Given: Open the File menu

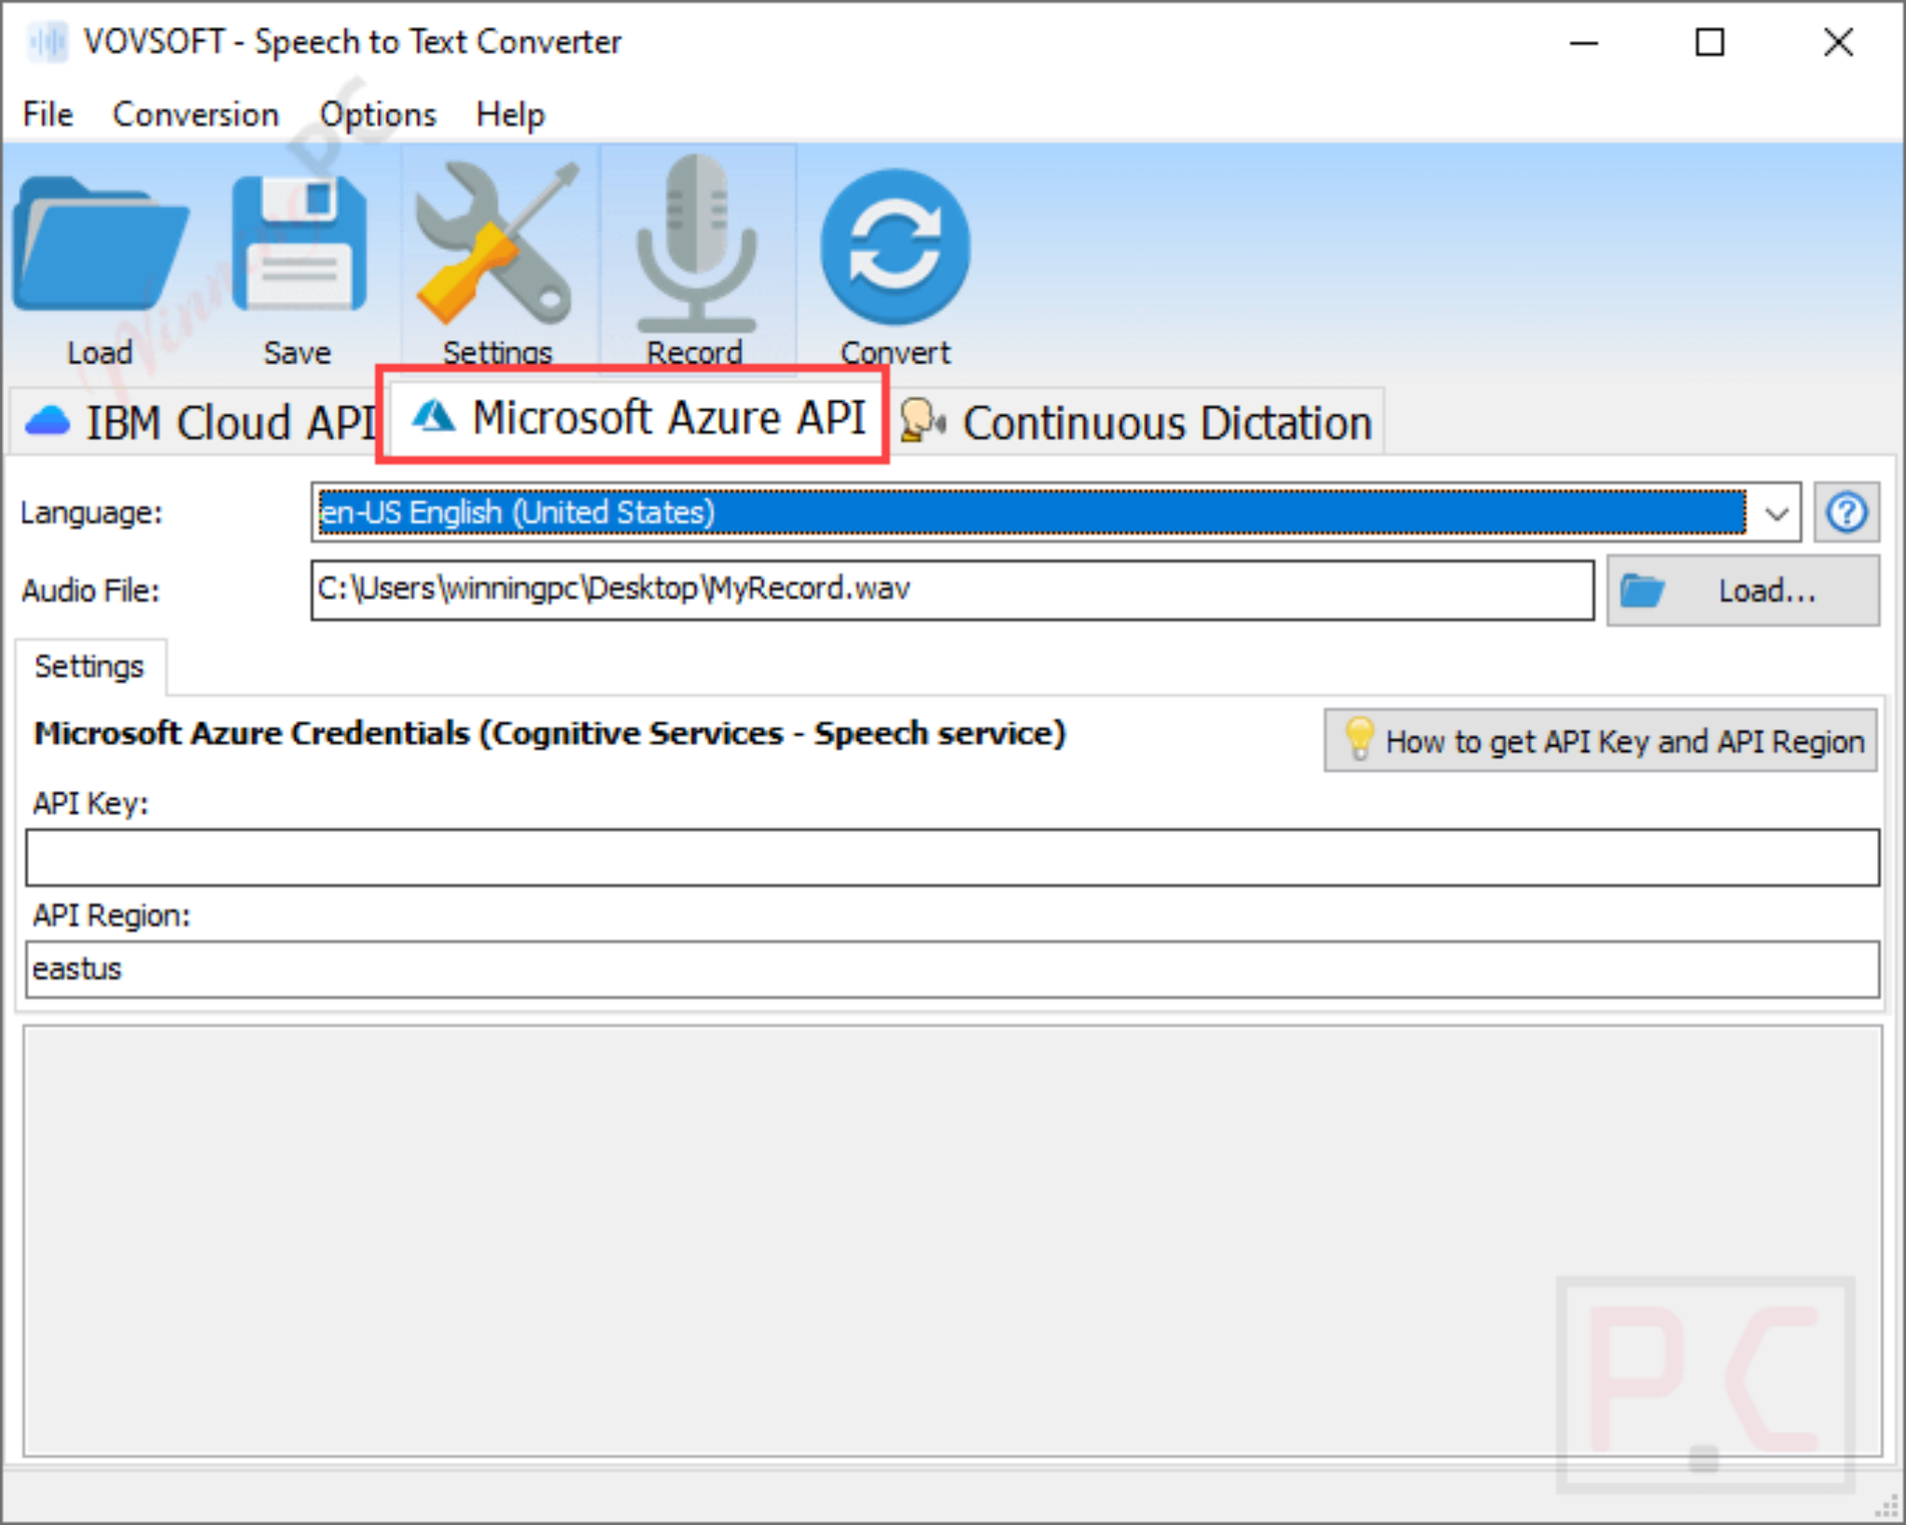Looking at the screenshot, I should [47, 114].
